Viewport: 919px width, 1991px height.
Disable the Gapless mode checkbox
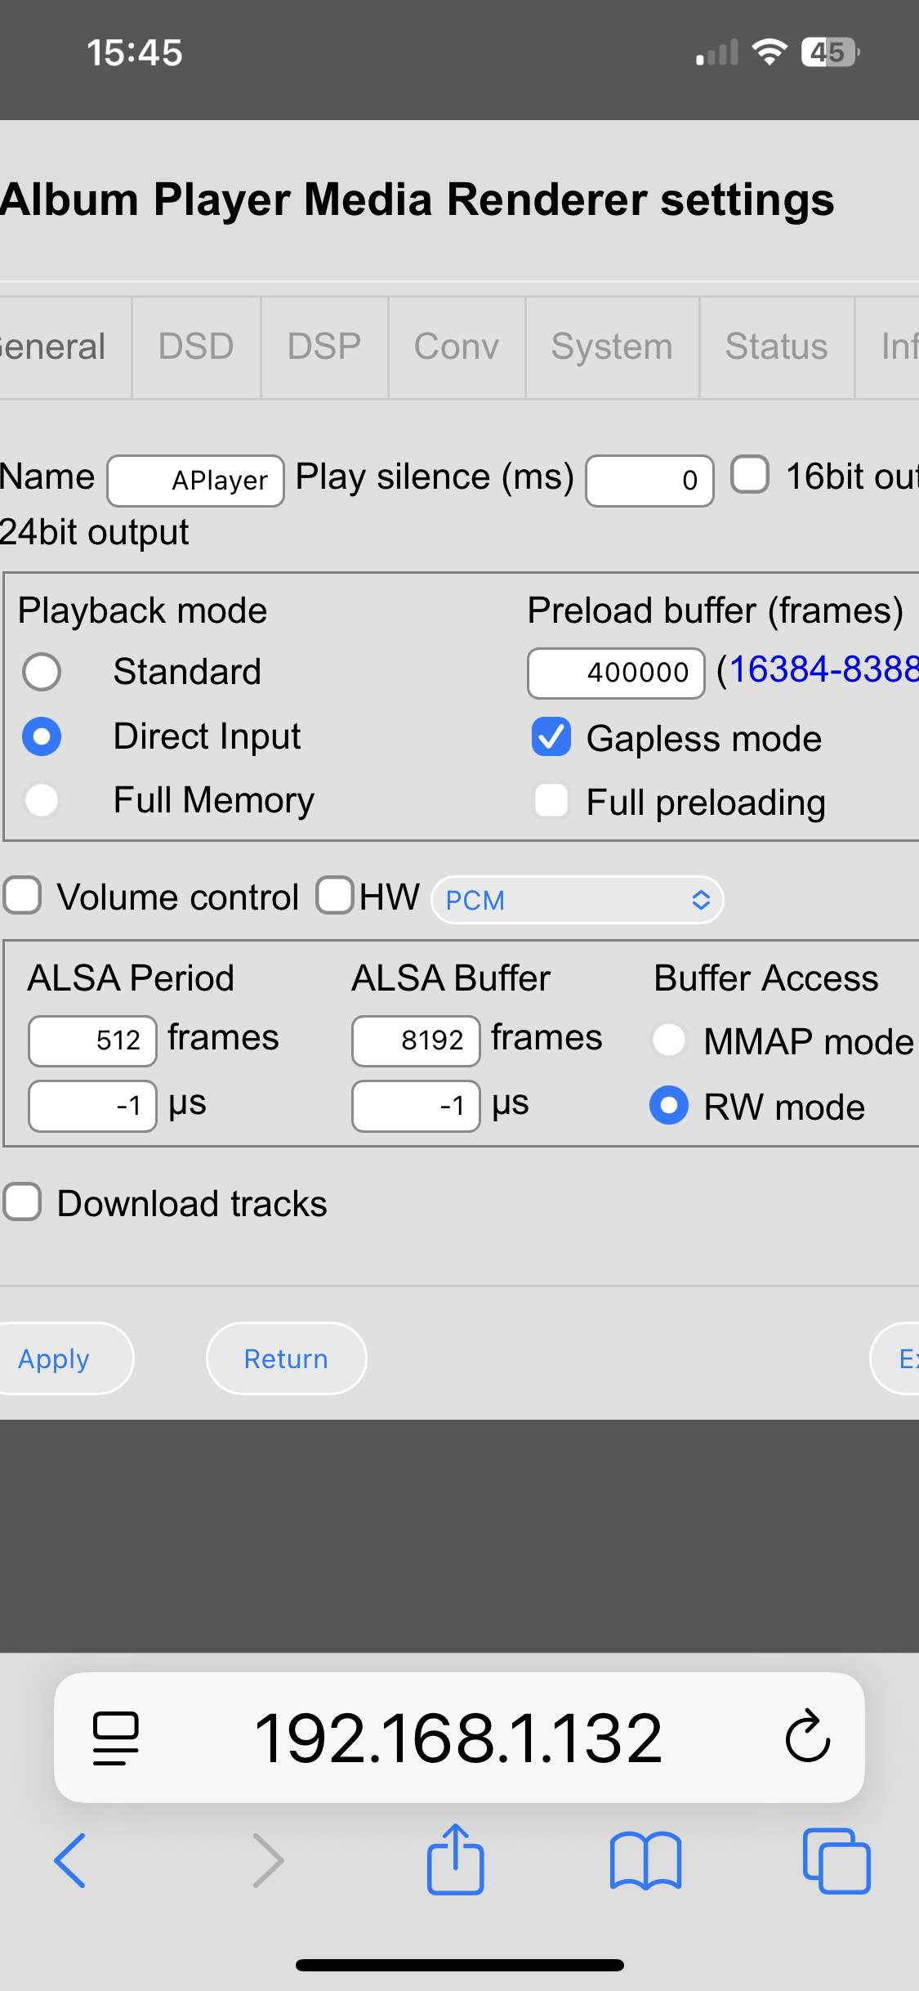551,737
